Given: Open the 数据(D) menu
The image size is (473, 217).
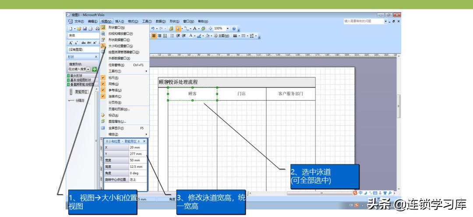Looking at the screenshot, I should (160, 21).
